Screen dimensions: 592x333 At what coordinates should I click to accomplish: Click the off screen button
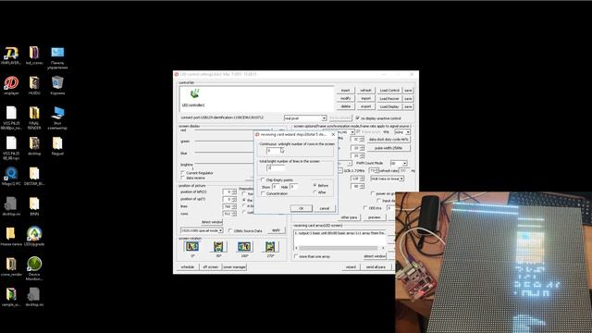(210, 267)
